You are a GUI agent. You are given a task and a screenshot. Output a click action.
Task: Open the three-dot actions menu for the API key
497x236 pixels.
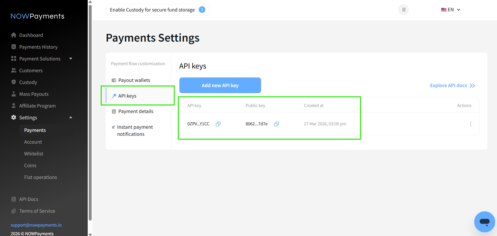coord(471,124)
